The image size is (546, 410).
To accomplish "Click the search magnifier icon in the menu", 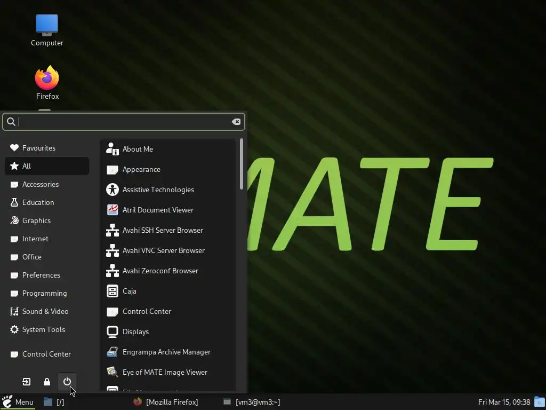I will [11, 121].
